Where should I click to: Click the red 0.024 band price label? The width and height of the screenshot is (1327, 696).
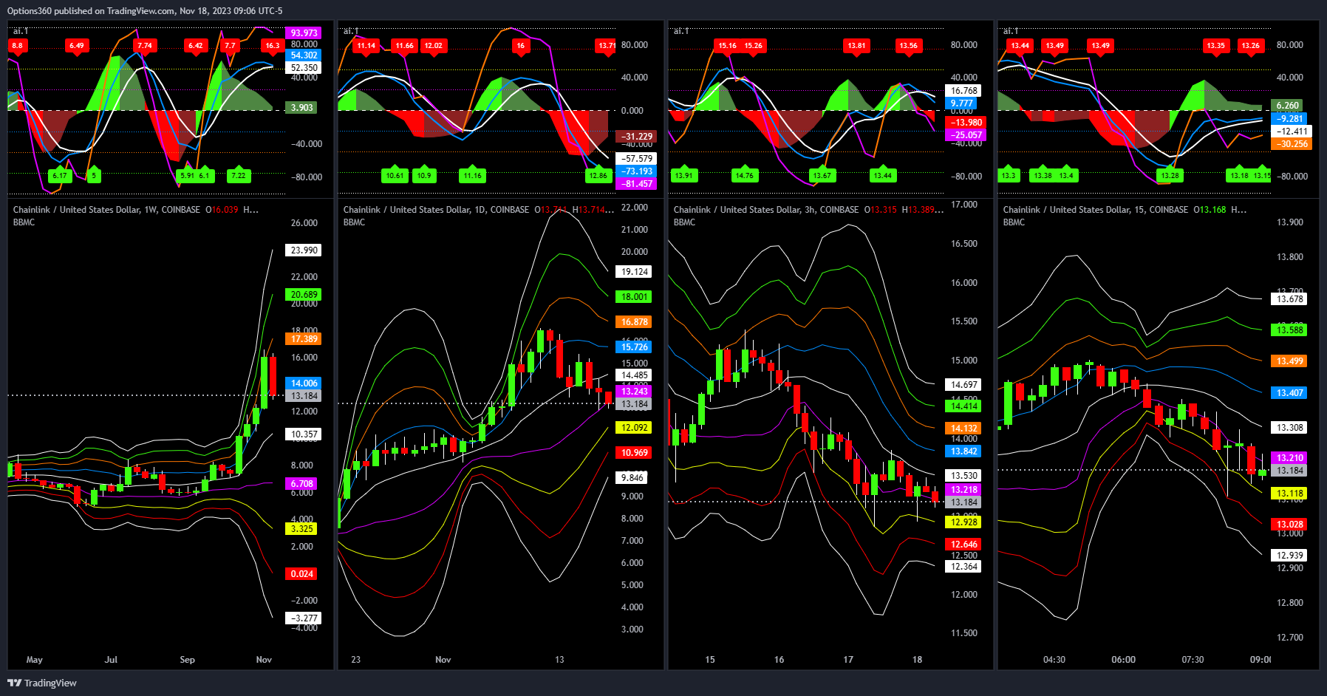301,574
